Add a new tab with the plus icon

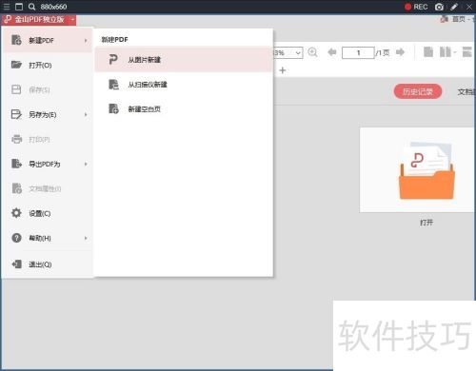pyautogui.click(x=283, y=70)
